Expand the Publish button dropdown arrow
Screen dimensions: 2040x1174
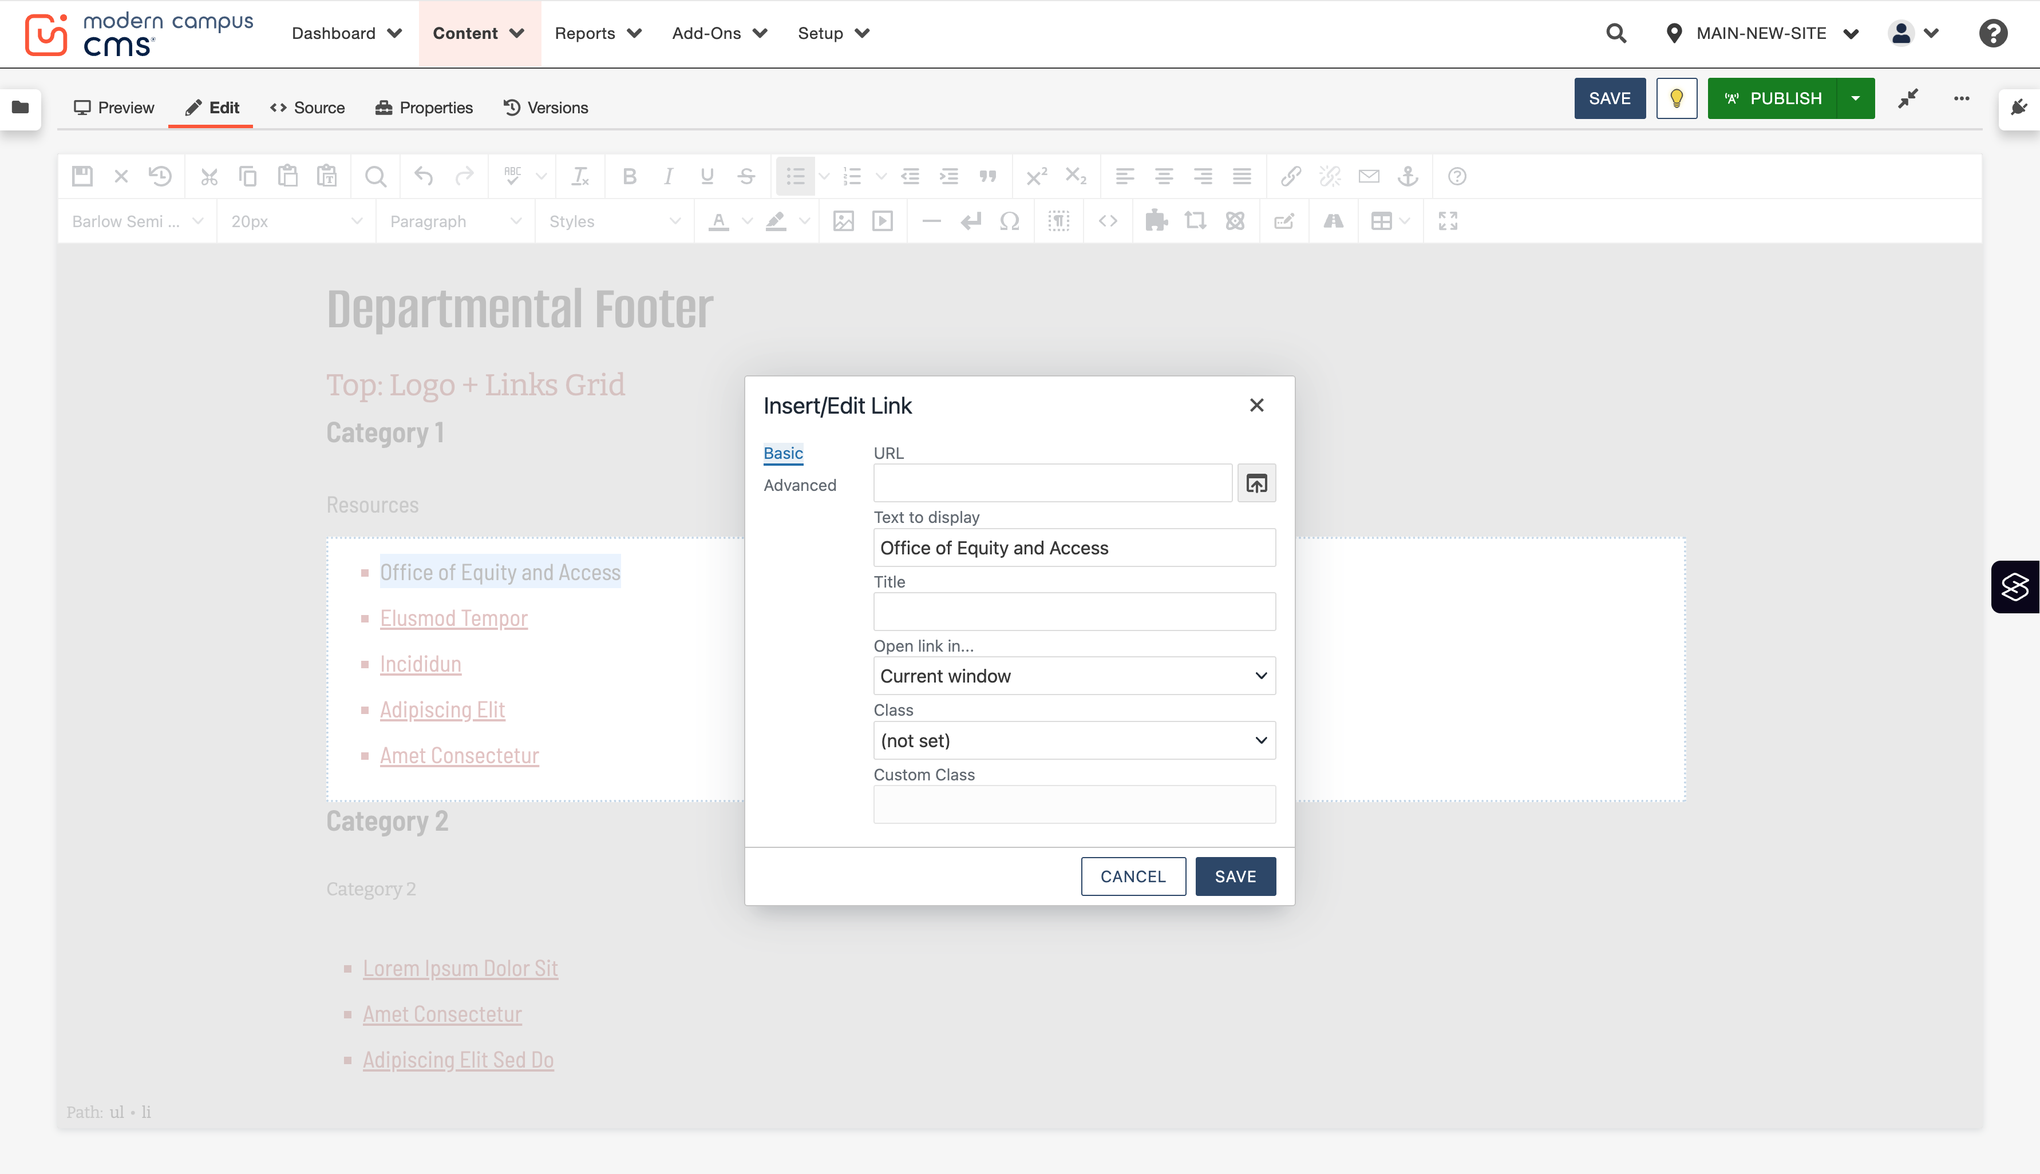[1855, 98]
